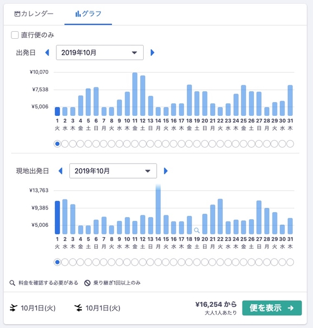Click previous month arrow beside 現地出発日
The width and height of the screenshot is (313, 328).
(61, 171)
